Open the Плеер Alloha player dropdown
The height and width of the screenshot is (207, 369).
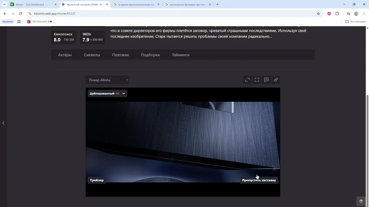pyautogui.click(x=107, y=80)
